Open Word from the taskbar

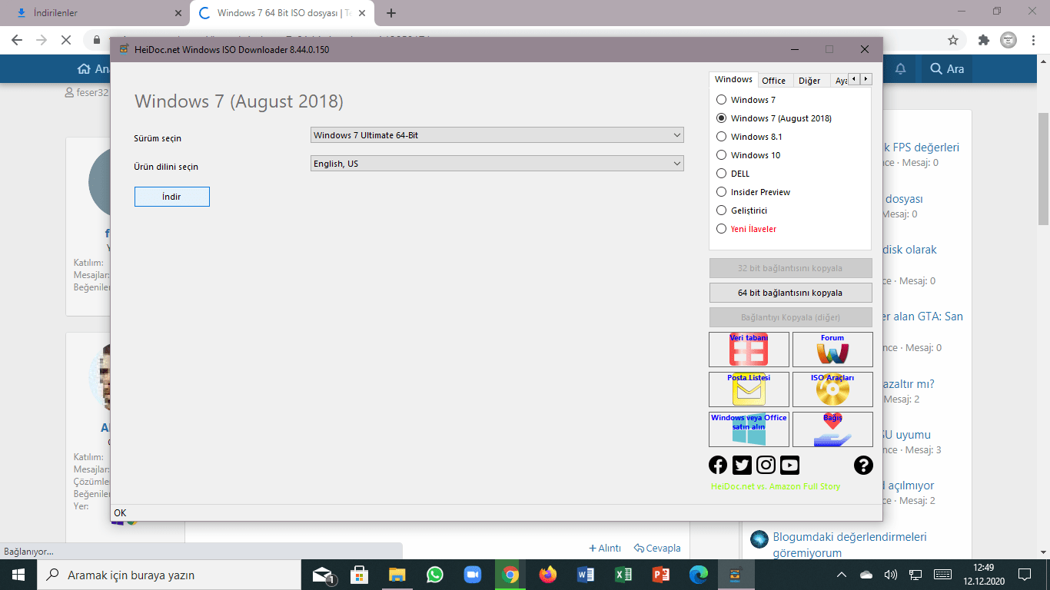[x=586, y=575]
